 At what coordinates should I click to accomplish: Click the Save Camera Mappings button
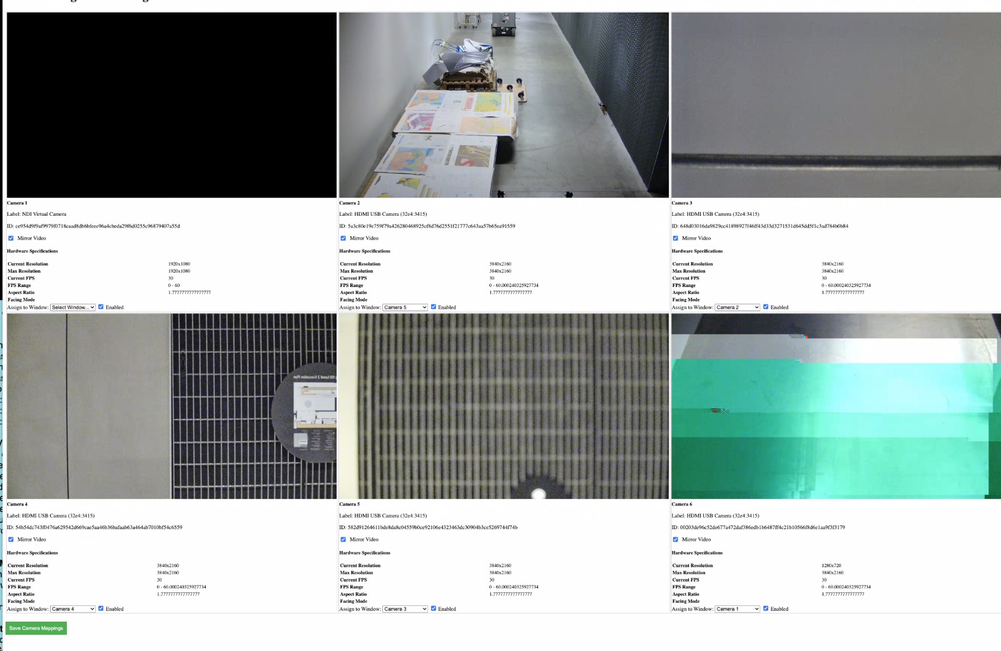coord(36,628)
